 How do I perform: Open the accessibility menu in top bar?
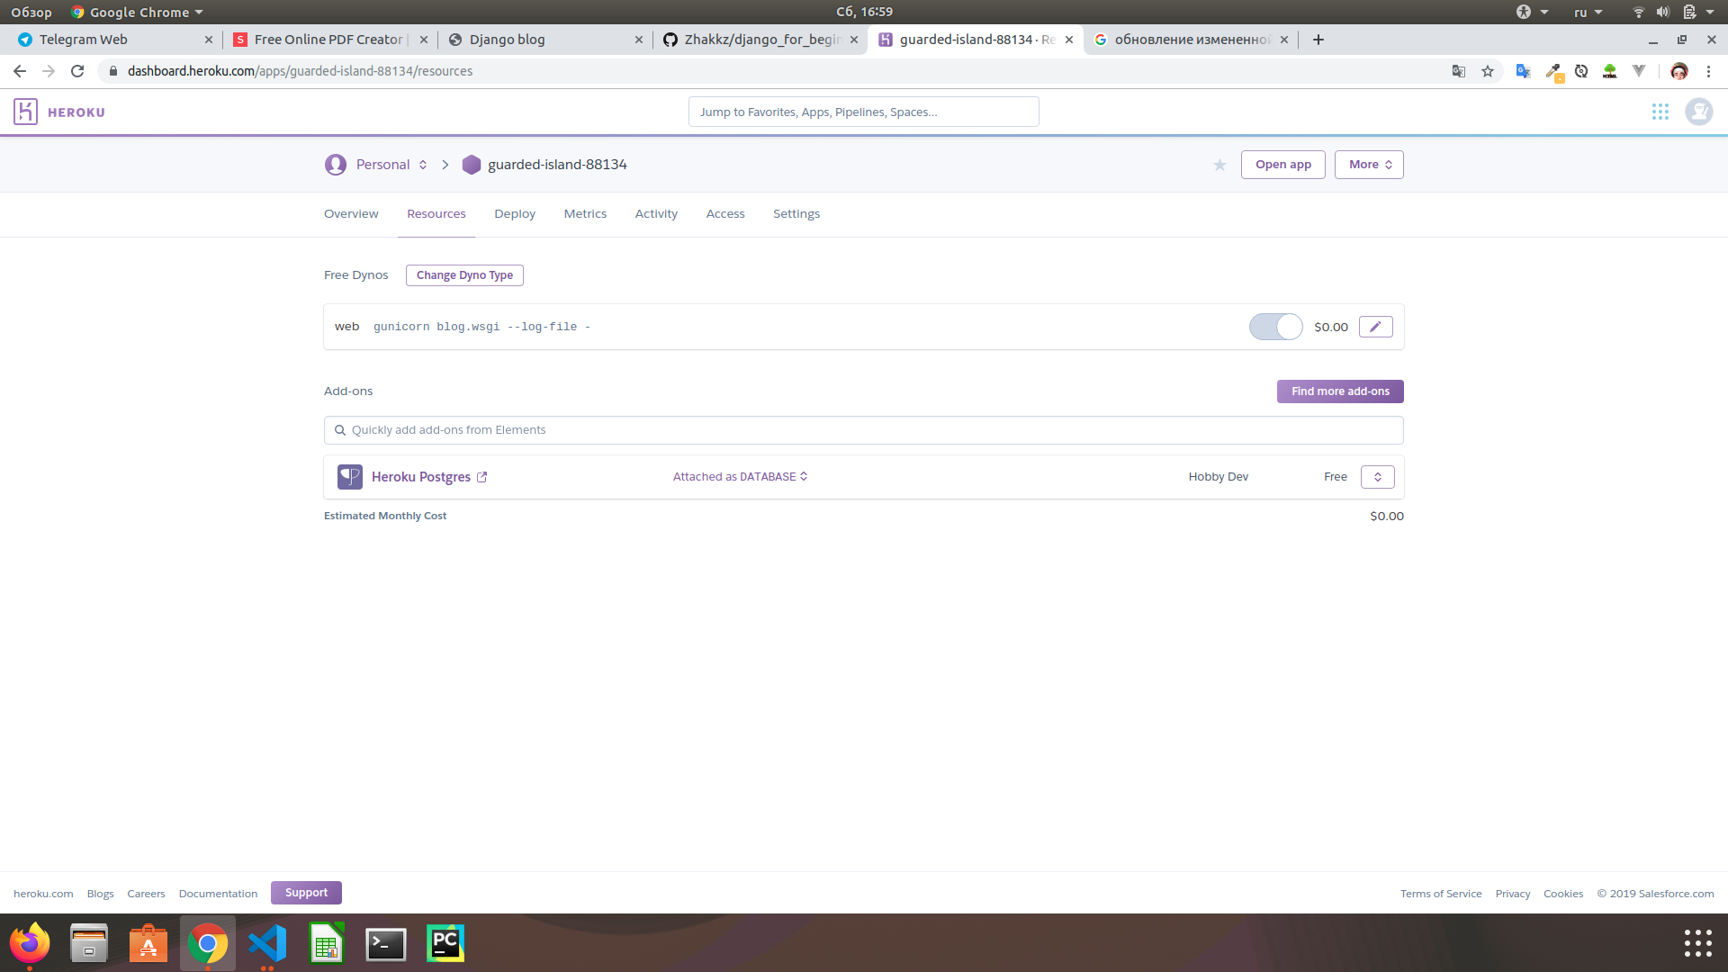click(1531, 12)
